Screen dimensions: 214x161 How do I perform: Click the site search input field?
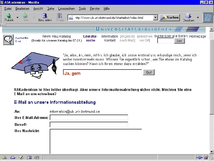tap(166, 41)
